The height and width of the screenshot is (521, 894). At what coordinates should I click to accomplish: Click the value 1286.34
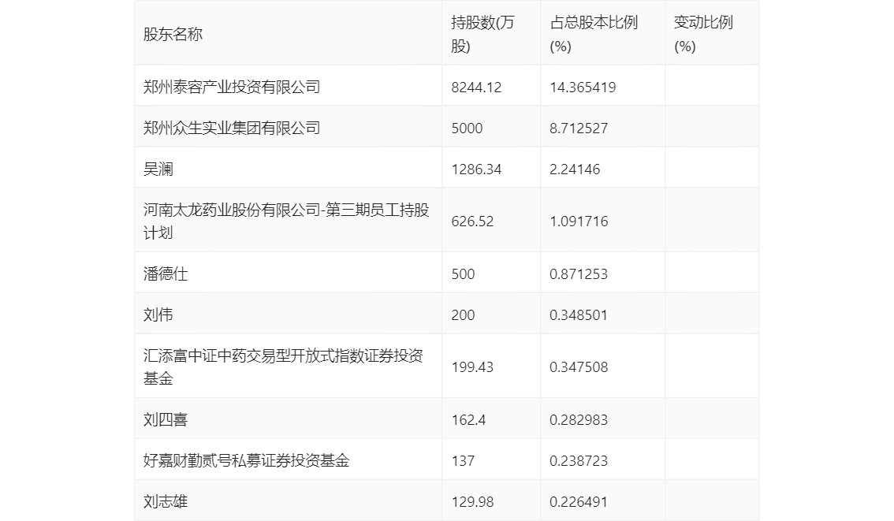click(476, 169)
